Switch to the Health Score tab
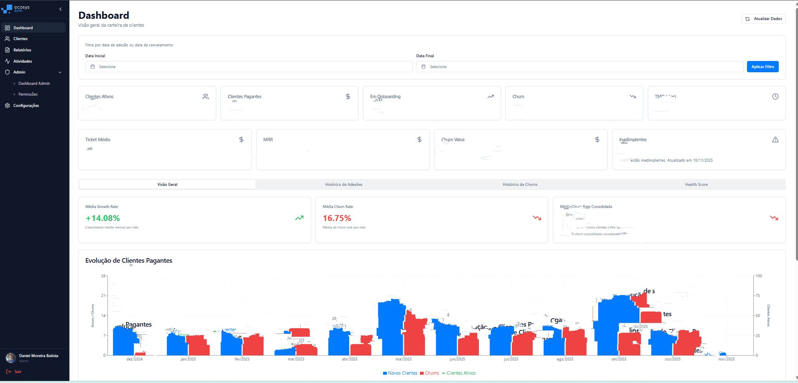Screen dimensions: 798x383 pos(696,184)
